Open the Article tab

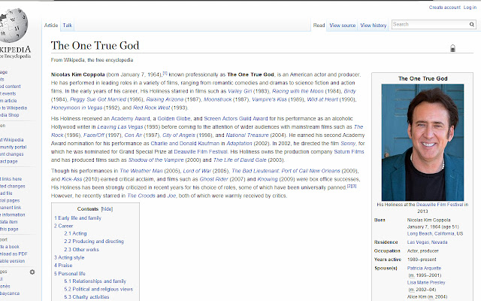pos(51,26)
